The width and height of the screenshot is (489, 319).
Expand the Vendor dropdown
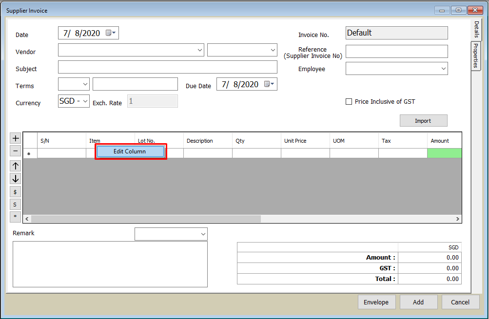[x=200, y=50]
